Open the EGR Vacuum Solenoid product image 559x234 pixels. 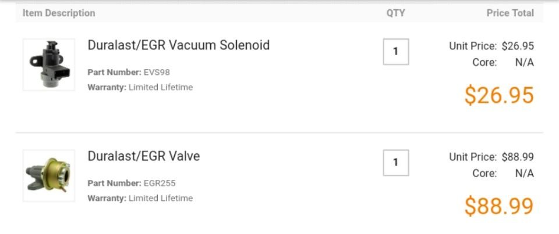49,64
